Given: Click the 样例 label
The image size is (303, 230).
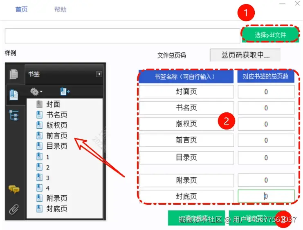Looking at the screenshot, I should (x=11, y=53).
